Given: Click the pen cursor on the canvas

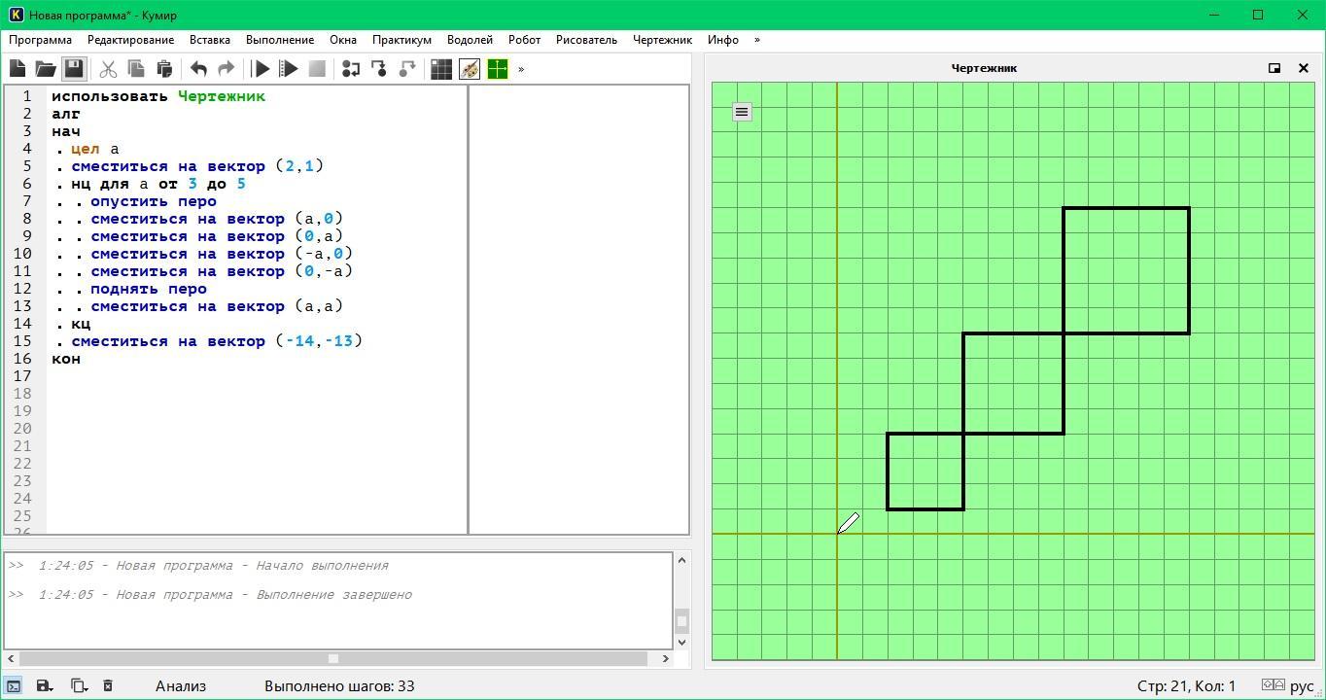Looking at the screenshot, I should pos(849,523).
